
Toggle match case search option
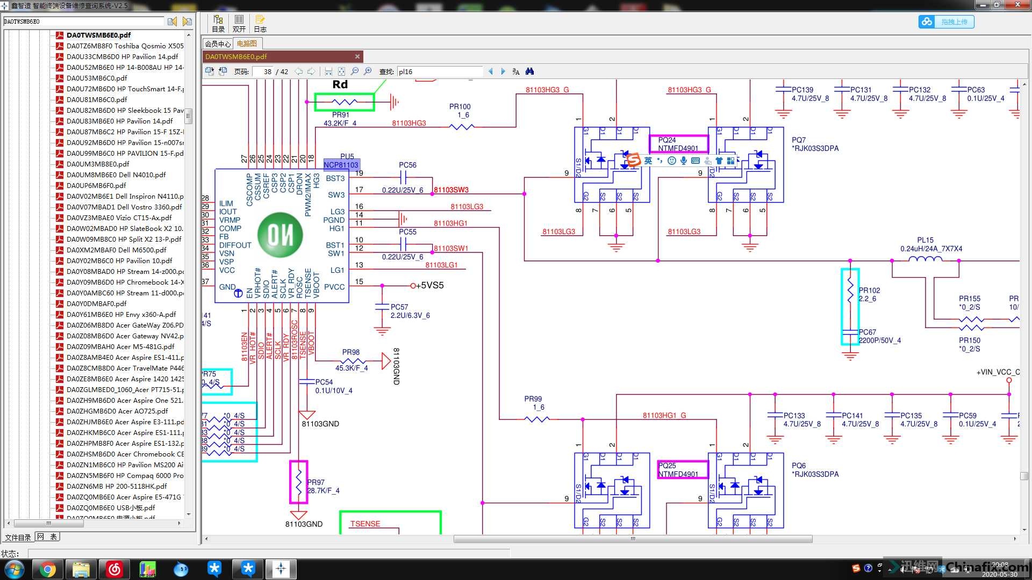516,71
